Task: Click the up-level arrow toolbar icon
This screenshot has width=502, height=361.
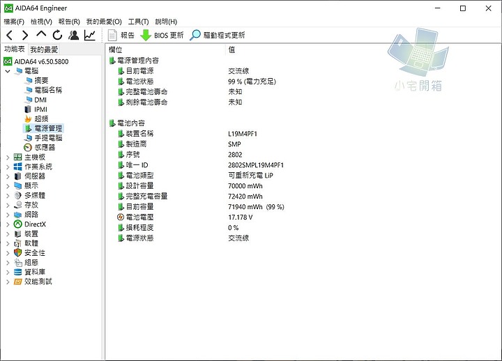Action: click(x=41, y=34)
